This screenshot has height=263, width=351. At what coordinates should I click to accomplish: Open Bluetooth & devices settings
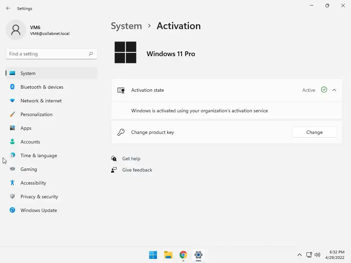(x=51, y=87)
